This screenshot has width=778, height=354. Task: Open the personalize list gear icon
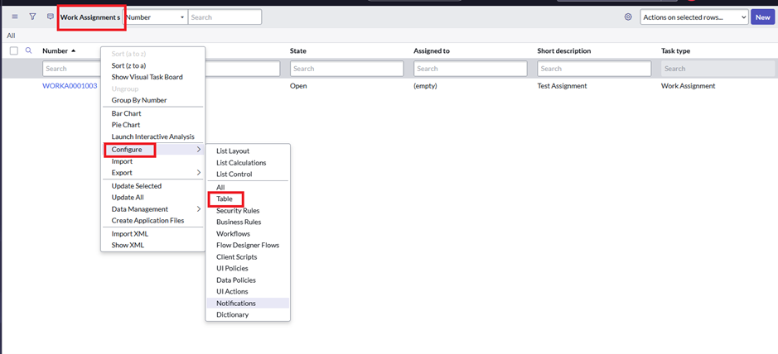[x=628, y=17]
